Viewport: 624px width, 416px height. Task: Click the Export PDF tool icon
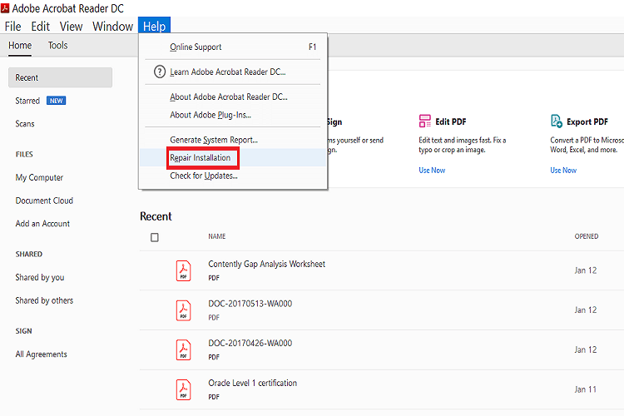pyautogui.click(x=557, y=121)
